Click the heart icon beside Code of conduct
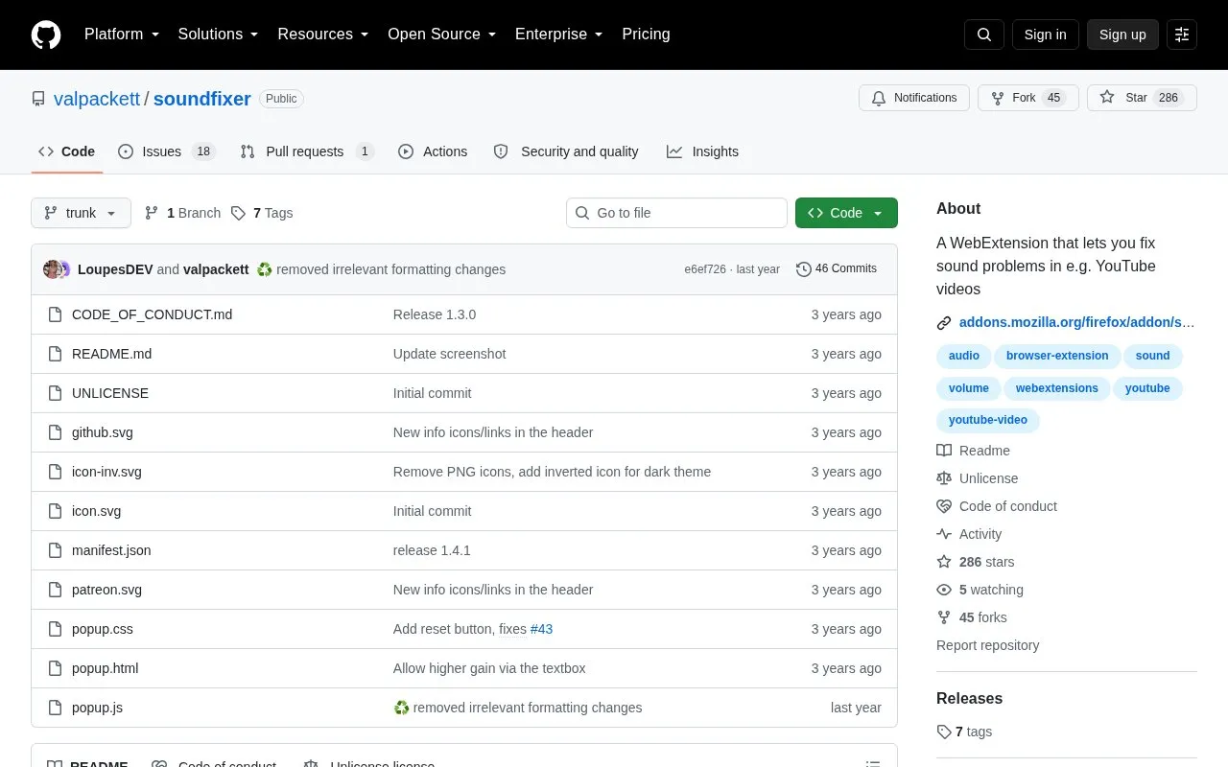Viewport: 1228px width, 767px height. (944, 506)
